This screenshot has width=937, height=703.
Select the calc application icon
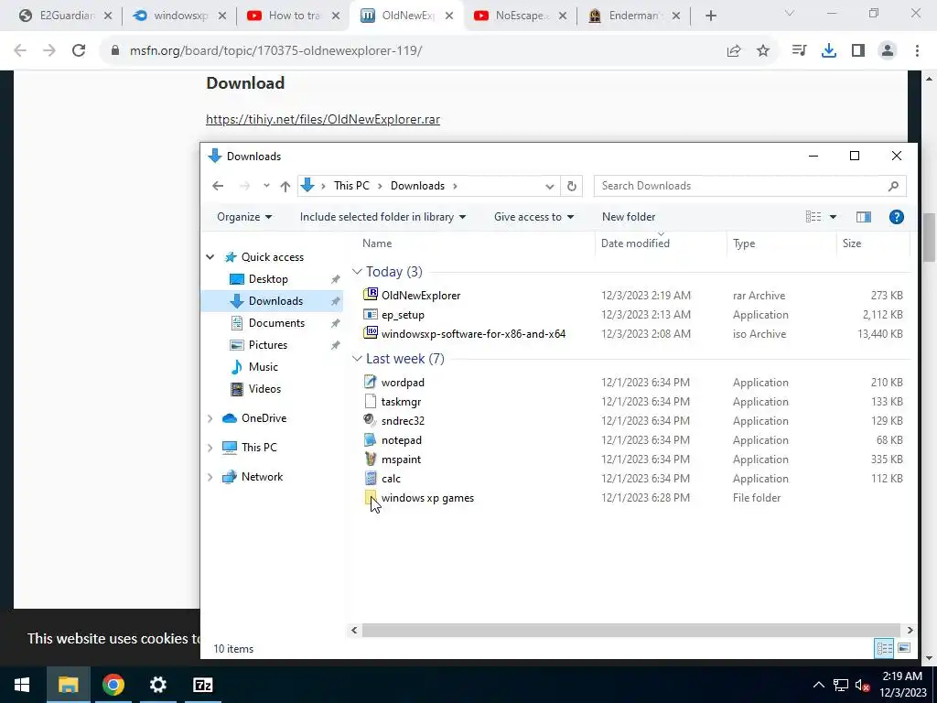[x=371, y=478]
